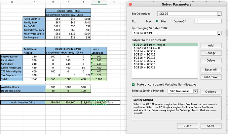
Task: Select constraint $D$23:$F$23 >= 0
Action: coord(165,48)
